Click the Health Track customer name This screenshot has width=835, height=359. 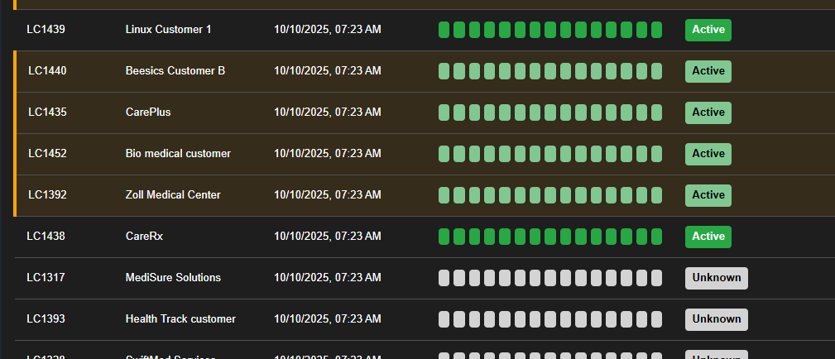(180, 319)
